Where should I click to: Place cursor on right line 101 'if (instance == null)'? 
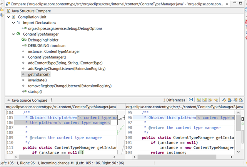point(174,143)
